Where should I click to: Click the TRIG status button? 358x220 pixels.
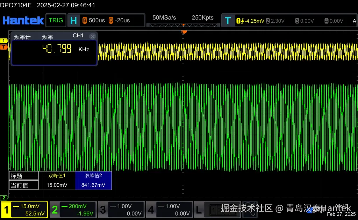[56, 20]
